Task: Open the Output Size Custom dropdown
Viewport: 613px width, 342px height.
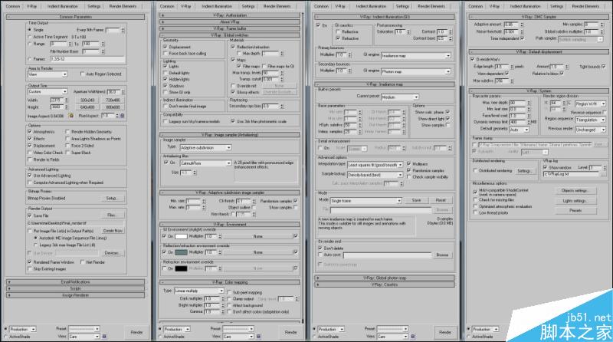Action: 48,91
